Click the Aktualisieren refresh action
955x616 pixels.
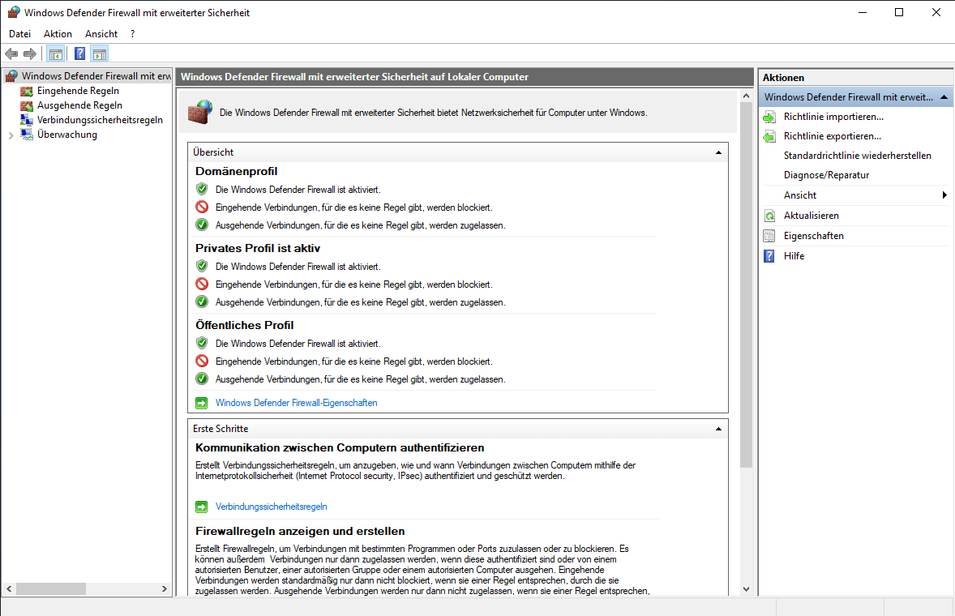(811, 216)
